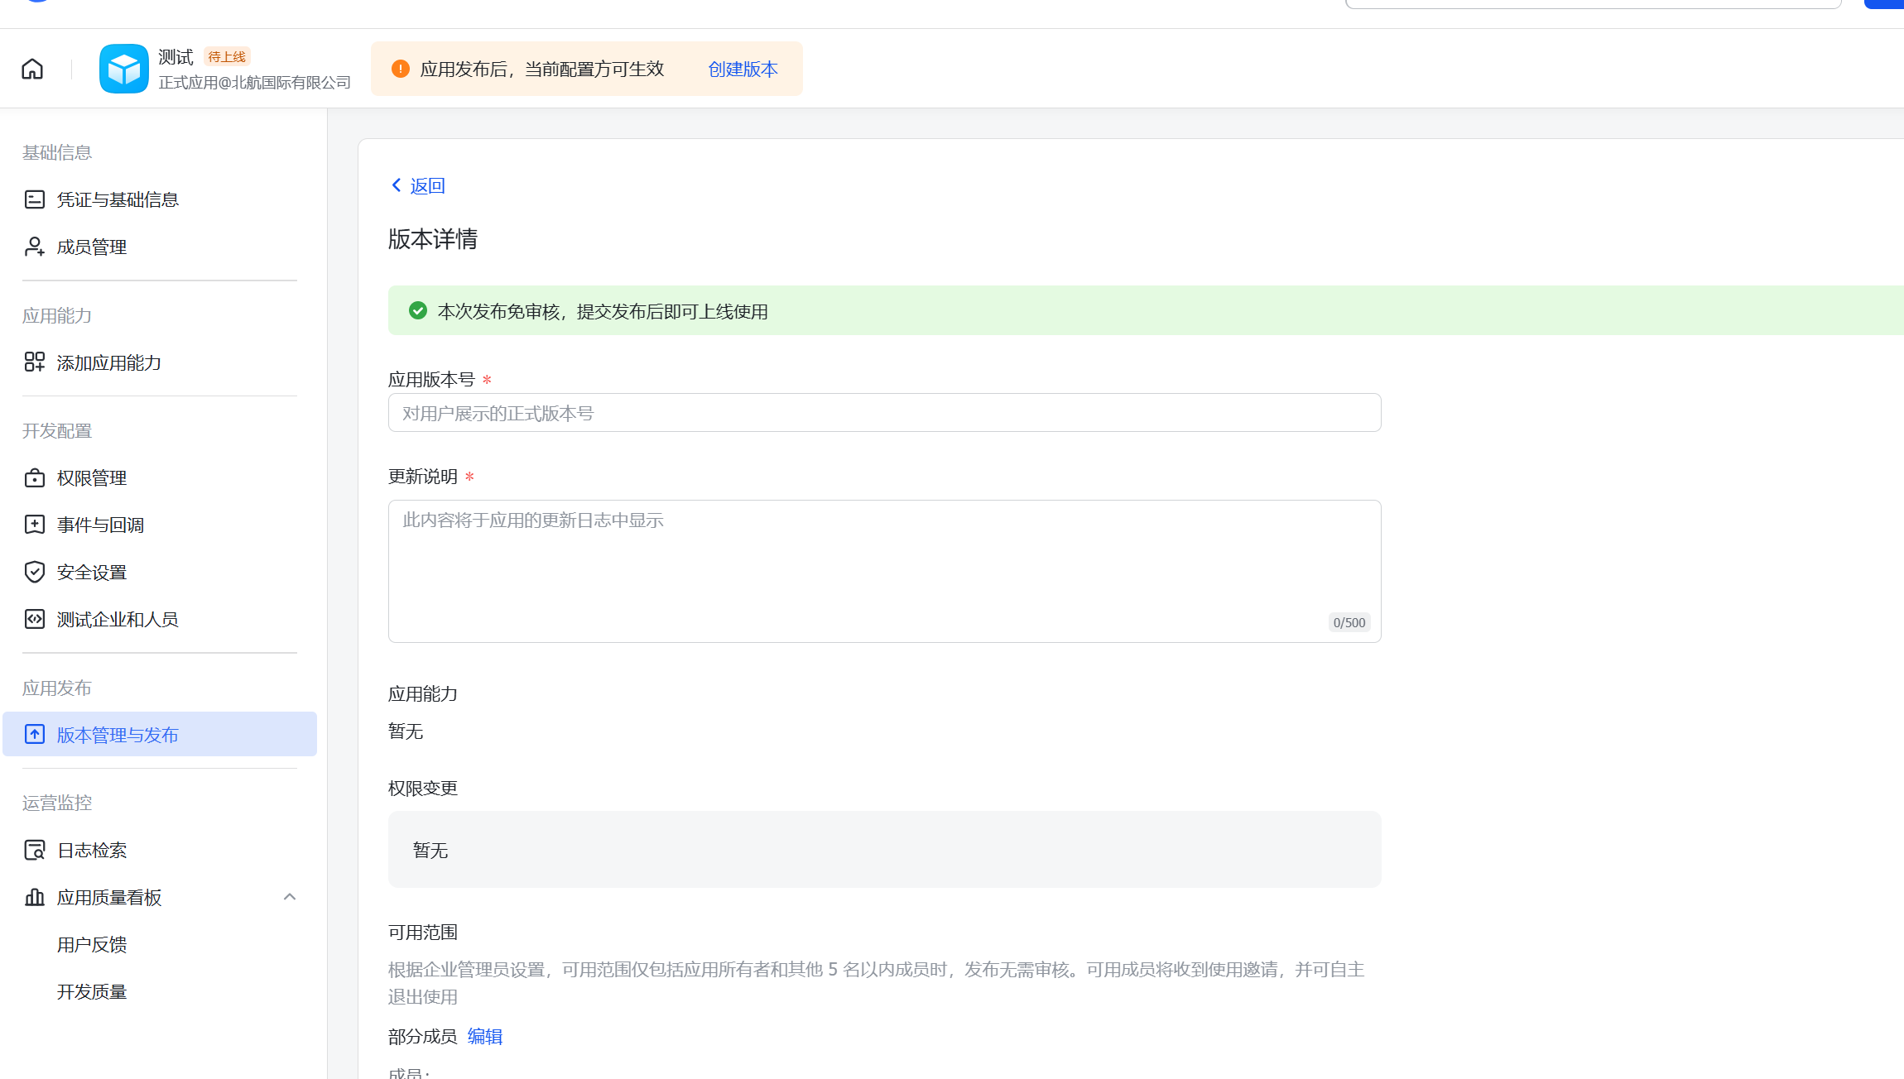This screenshot has width=1904, height=1079.
Task: Click into the 更新说明 text area
Action: pos(884,571)
